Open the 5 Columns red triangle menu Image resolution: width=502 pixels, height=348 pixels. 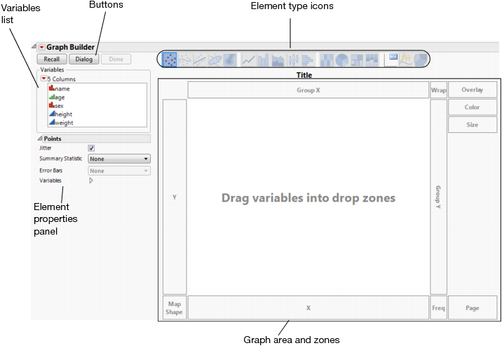coord(44,78)
